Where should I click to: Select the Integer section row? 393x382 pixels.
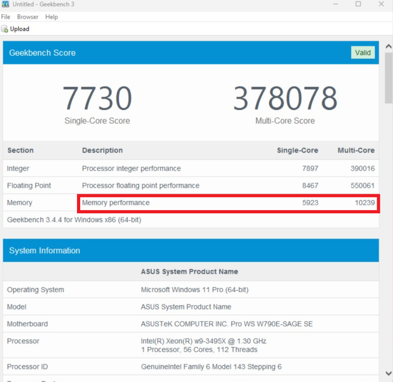coord(191,169)
